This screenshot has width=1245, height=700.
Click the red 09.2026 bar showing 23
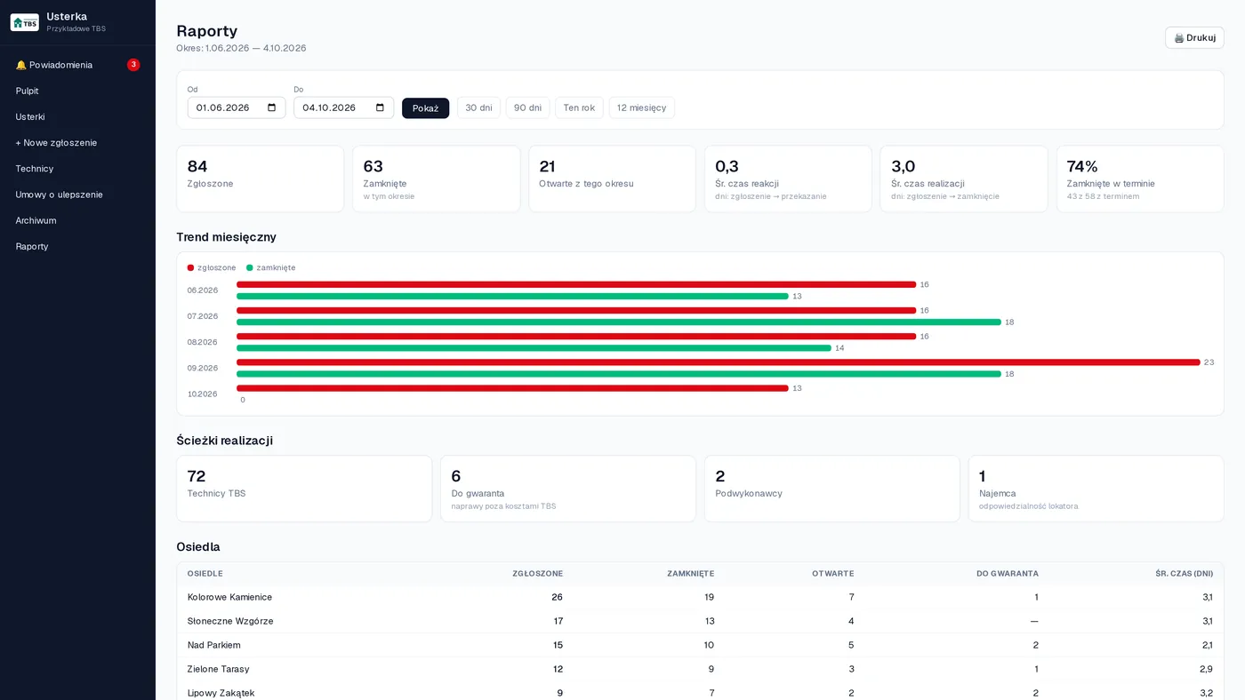click(719, 362)
